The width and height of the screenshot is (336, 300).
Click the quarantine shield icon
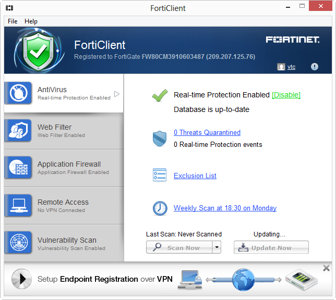160,138
